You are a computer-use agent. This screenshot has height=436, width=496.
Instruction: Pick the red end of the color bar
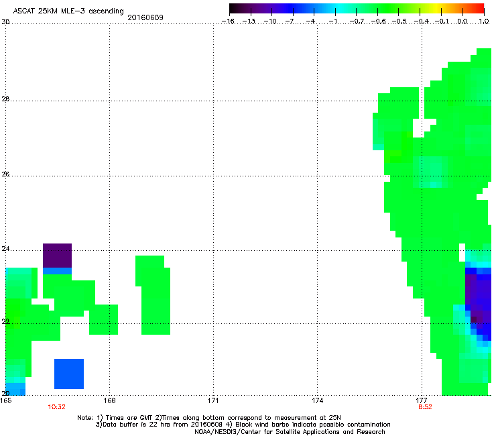click(x=479, y=9)
